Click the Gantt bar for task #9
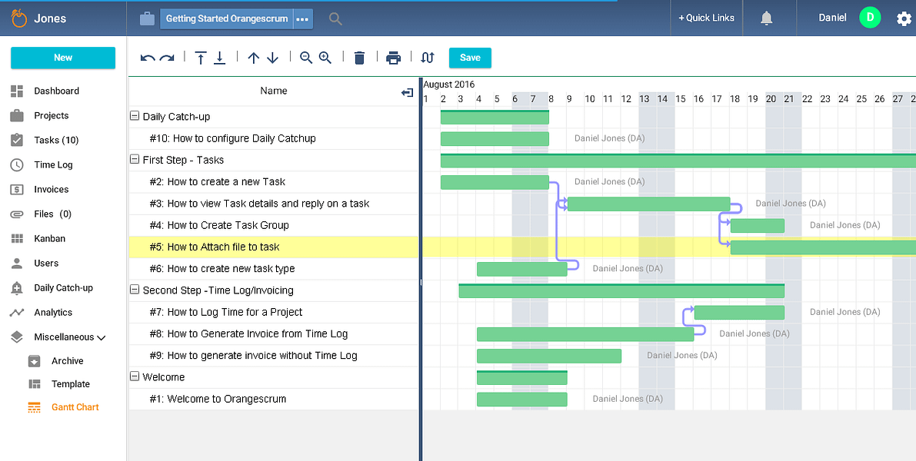This screenshot has width=916, height=461. [x=549, y=356]
